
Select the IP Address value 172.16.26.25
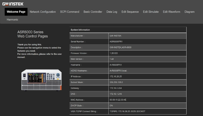click(x=116, y=76)
